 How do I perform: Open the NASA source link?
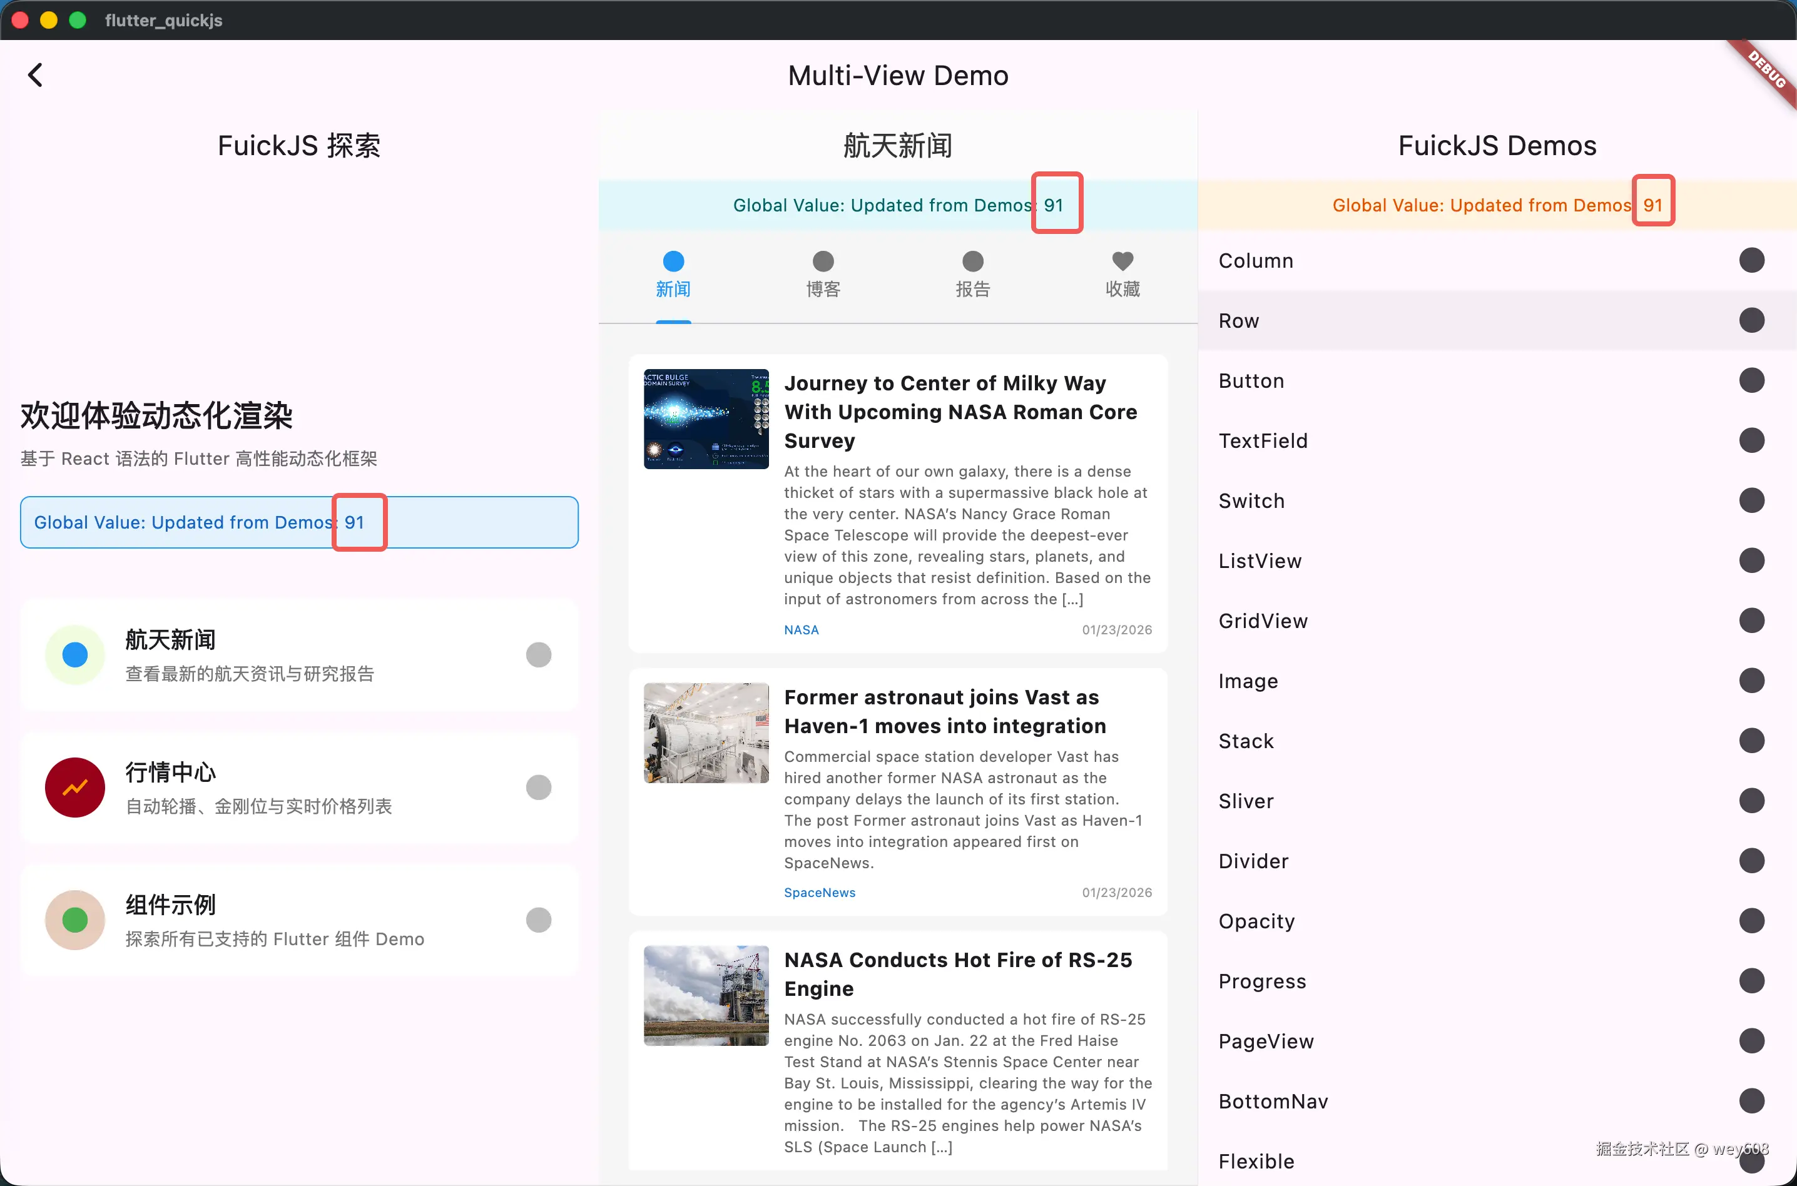pos(800,630)
